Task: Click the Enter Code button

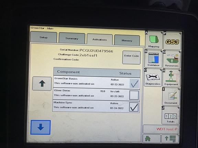Action: coord(131,58)
